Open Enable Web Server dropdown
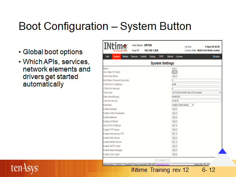The image size is (236, 177). pos(175,138)
